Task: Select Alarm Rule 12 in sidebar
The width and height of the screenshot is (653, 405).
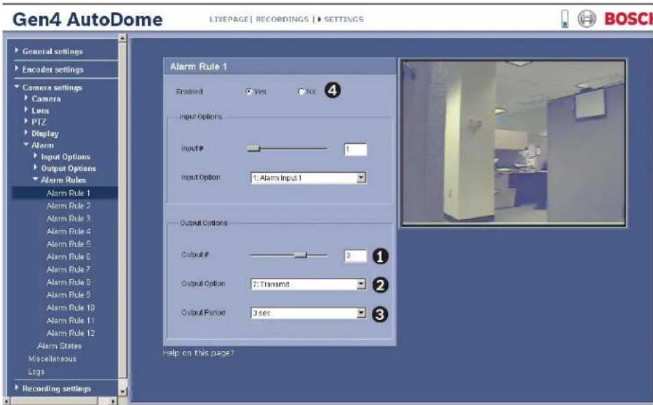Action: tap(70, 333)
